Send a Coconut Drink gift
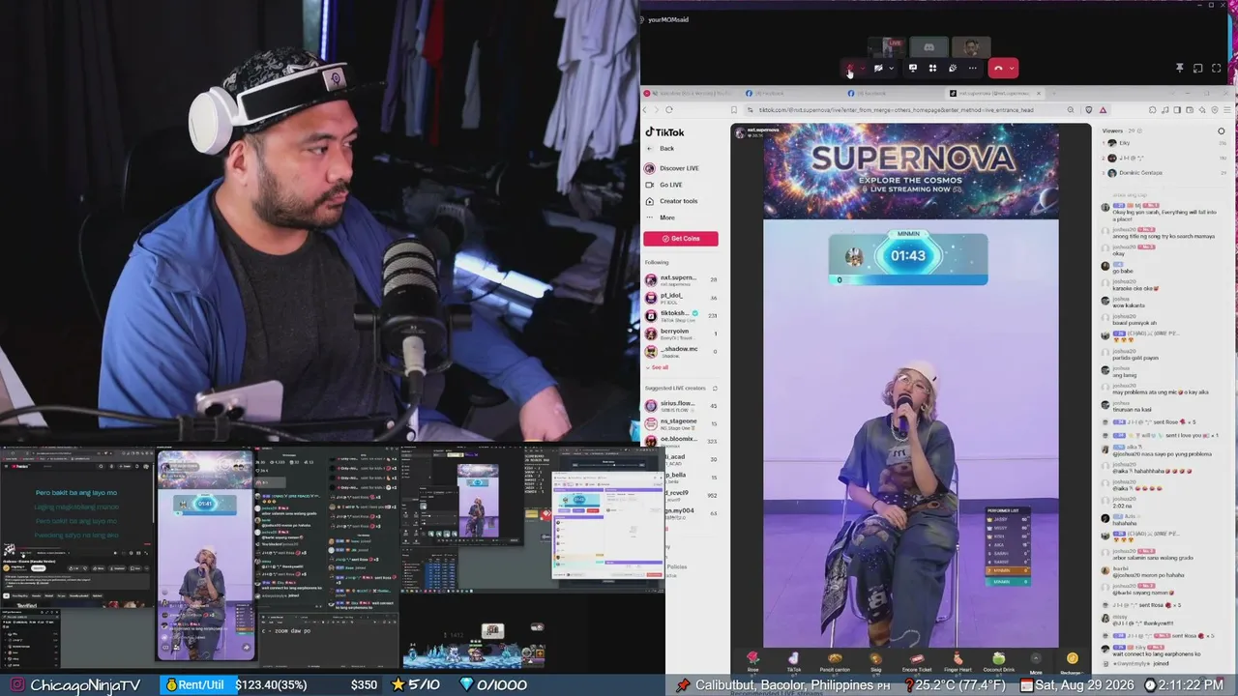 [998, 661]
